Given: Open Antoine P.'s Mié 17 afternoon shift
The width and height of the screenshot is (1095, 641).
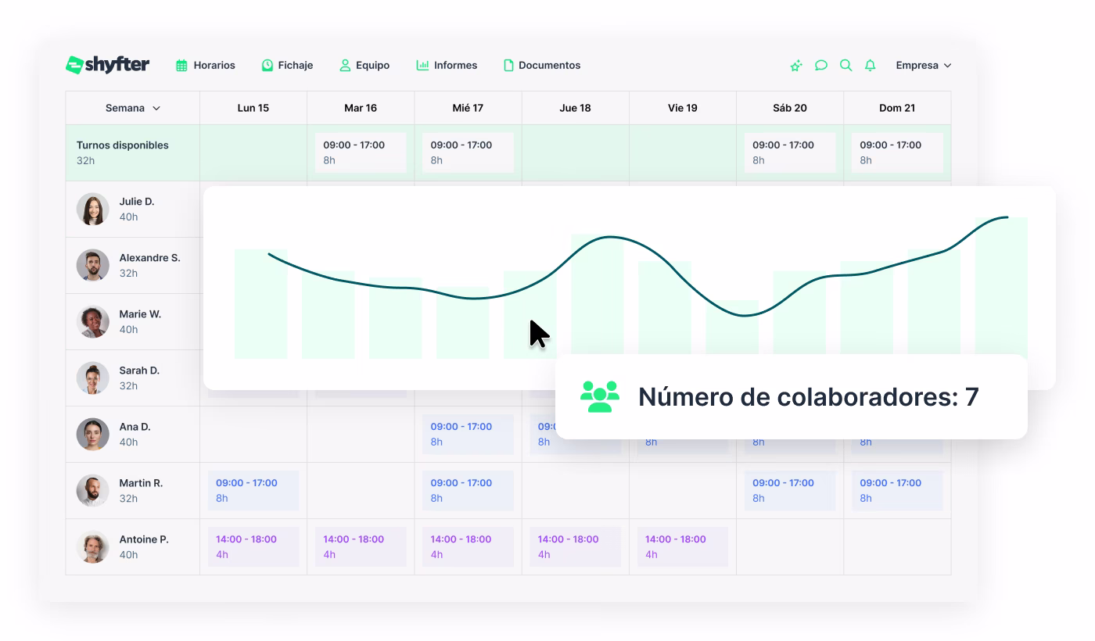Looking at the screenshot, I should point(468,547).
